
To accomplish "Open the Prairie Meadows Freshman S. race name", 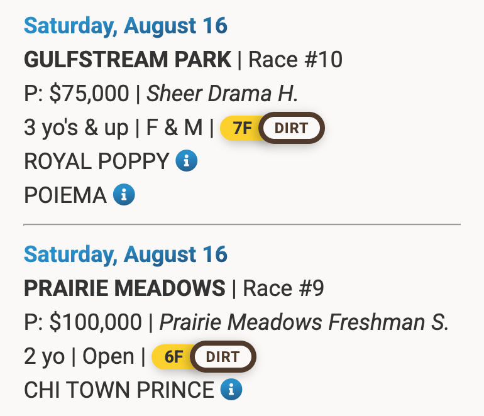I will 304,323.
